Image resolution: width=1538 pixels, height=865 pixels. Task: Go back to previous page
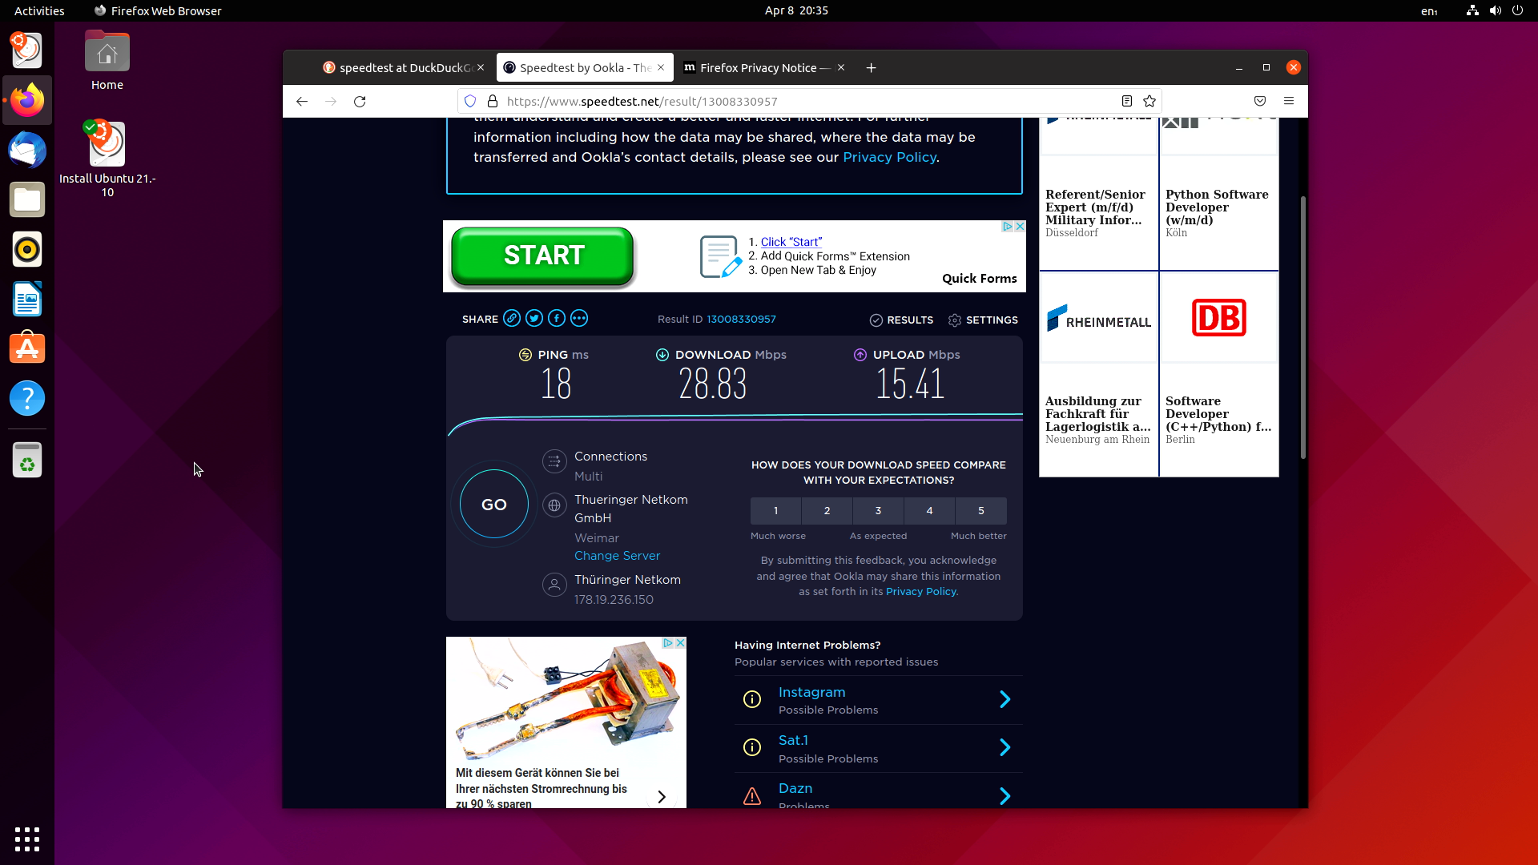(302, 102)
